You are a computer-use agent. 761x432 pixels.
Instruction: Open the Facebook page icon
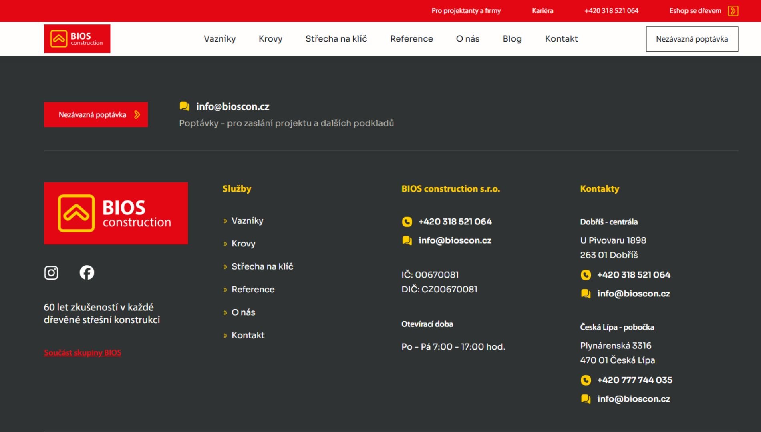(x=87, y=273)
